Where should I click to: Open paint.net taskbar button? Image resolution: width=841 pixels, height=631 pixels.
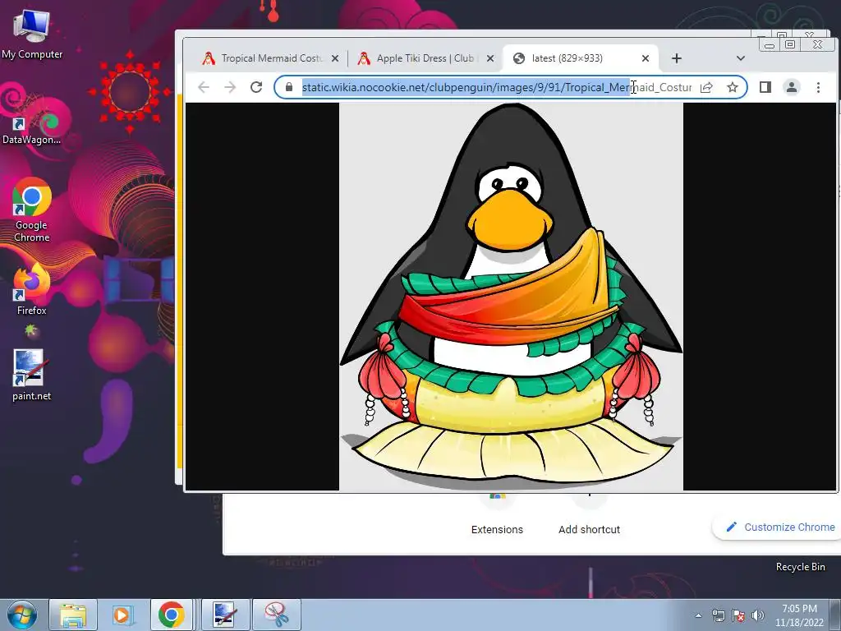225,615
